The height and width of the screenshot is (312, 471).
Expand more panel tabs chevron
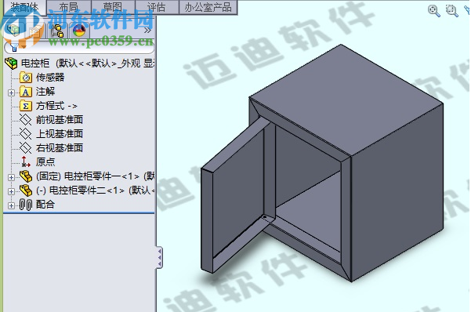point(147,31)
